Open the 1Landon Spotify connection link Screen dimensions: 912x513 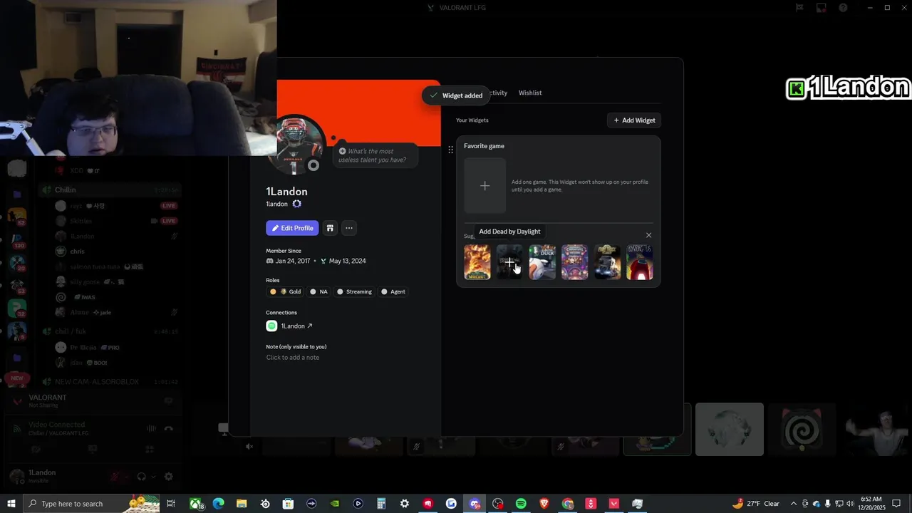click(x=296, y=326)
